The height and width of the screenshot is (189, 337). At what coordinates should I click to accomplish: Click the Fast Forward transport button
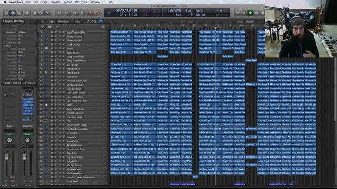pyautogui.click(x=67, y=13)
